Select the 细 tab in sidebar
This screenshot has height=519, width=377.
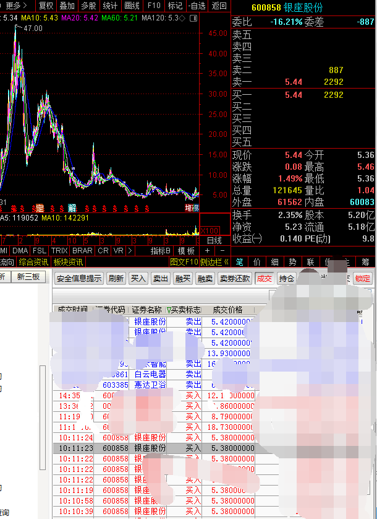(x=274, y=262)
